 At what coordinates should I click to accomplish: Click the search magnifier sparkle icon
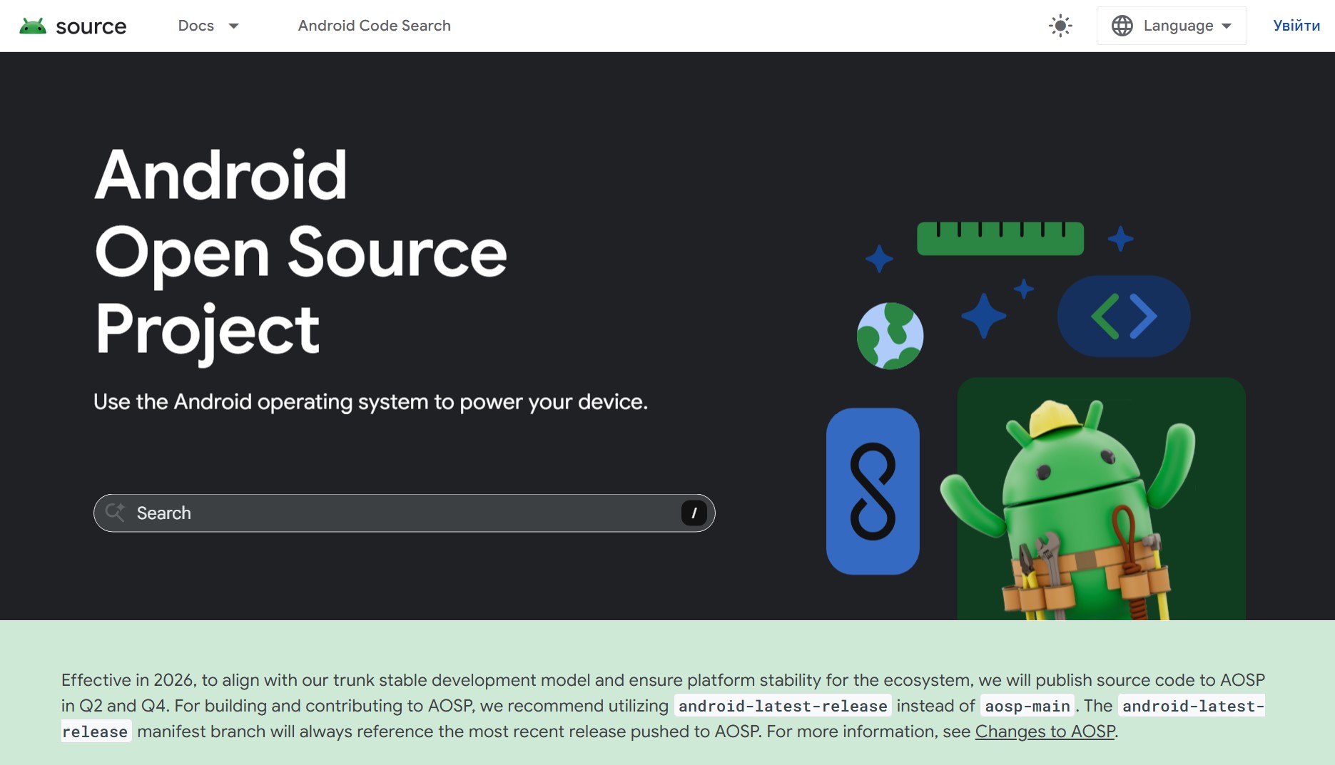(x=115, y=513)
